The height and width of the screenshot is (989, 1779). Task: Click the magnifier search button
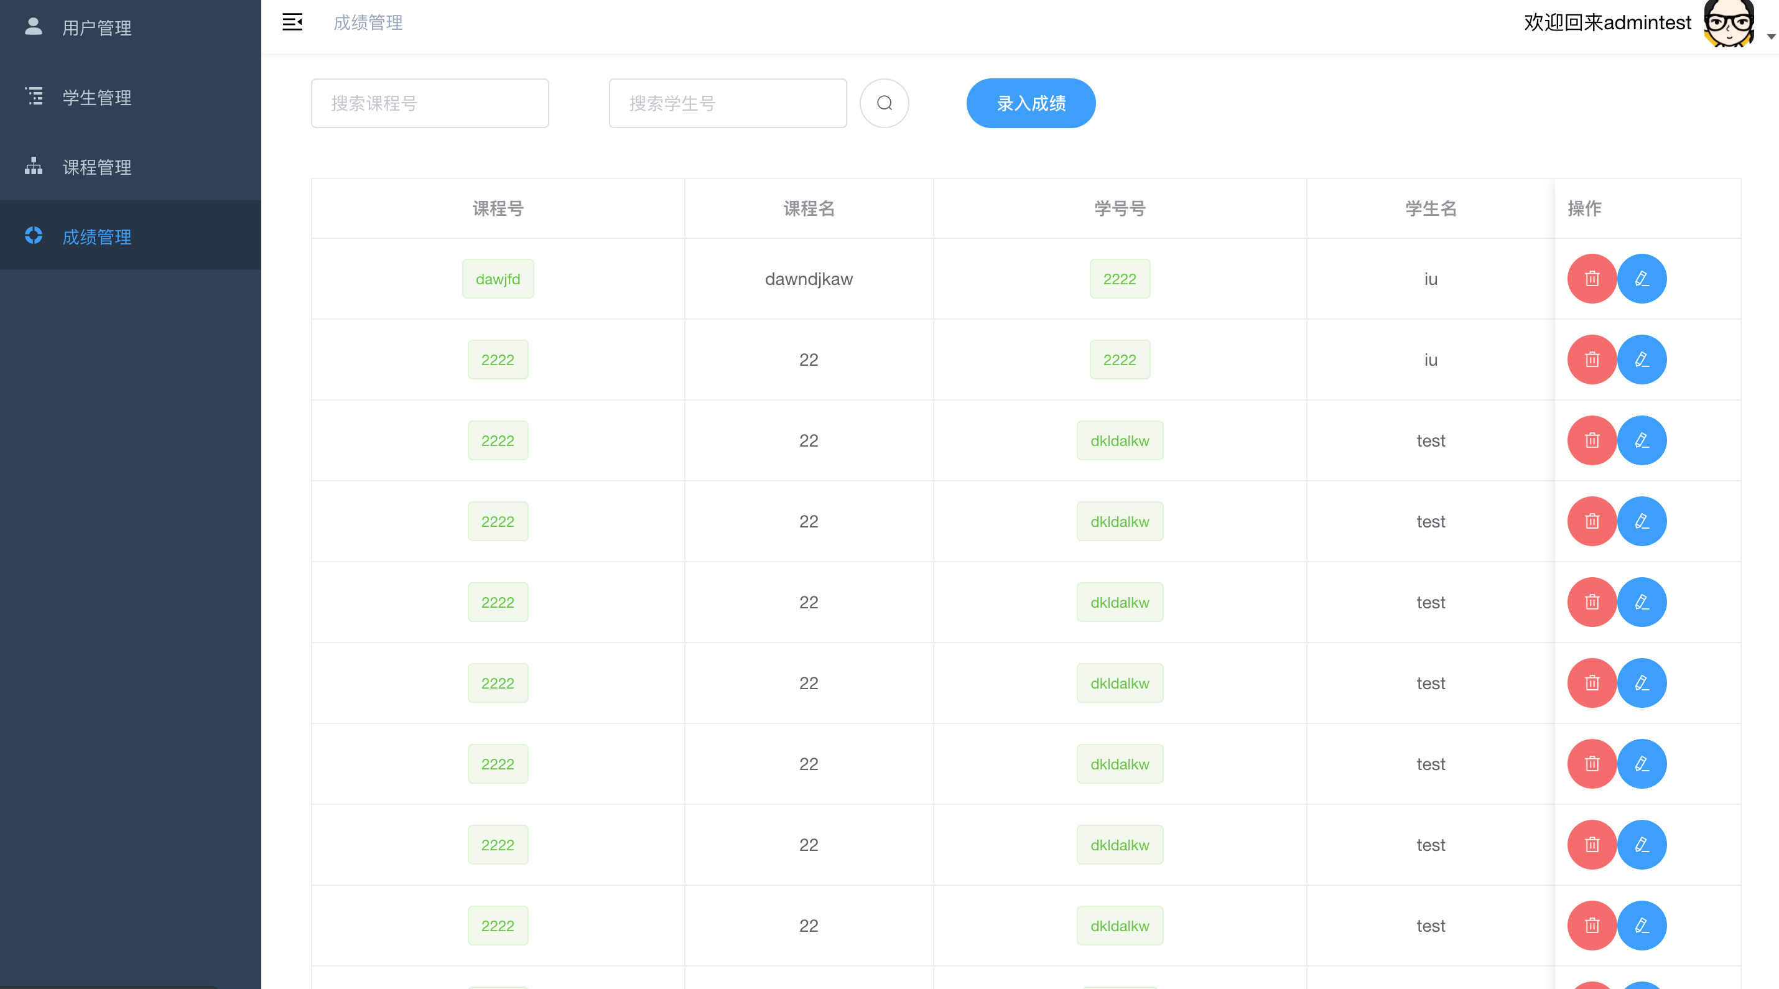[884, 104]
